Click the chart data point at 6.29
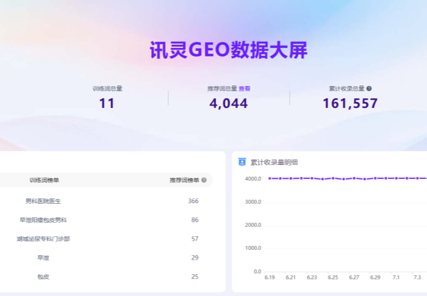The width and height of the screenshot is (427, 296). (375, 178)
